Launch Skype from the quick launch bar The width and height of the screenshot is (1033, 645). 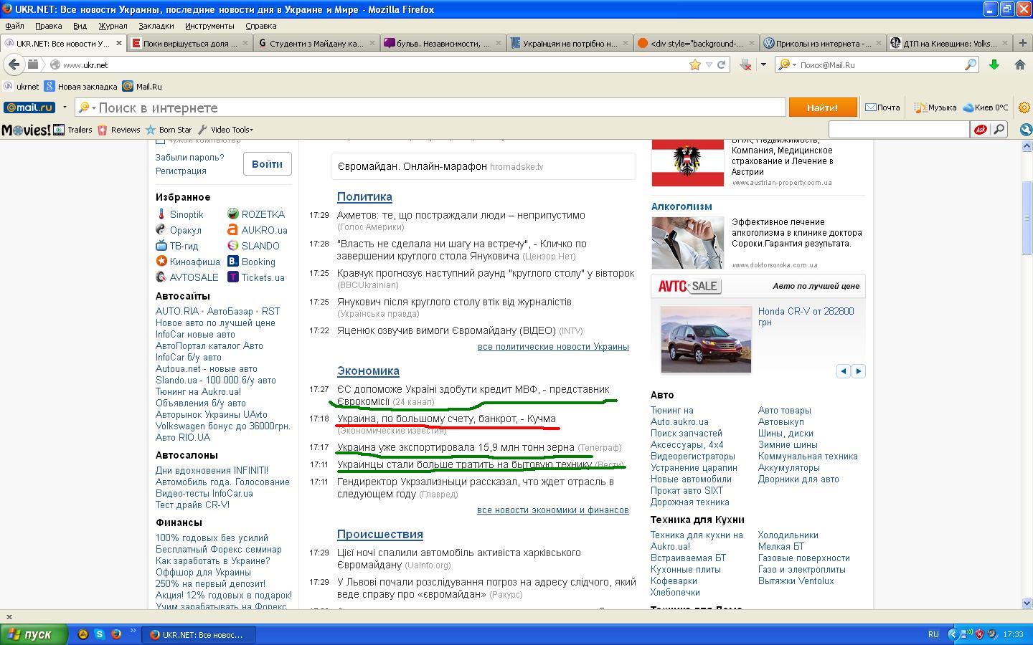coord(100,634)
